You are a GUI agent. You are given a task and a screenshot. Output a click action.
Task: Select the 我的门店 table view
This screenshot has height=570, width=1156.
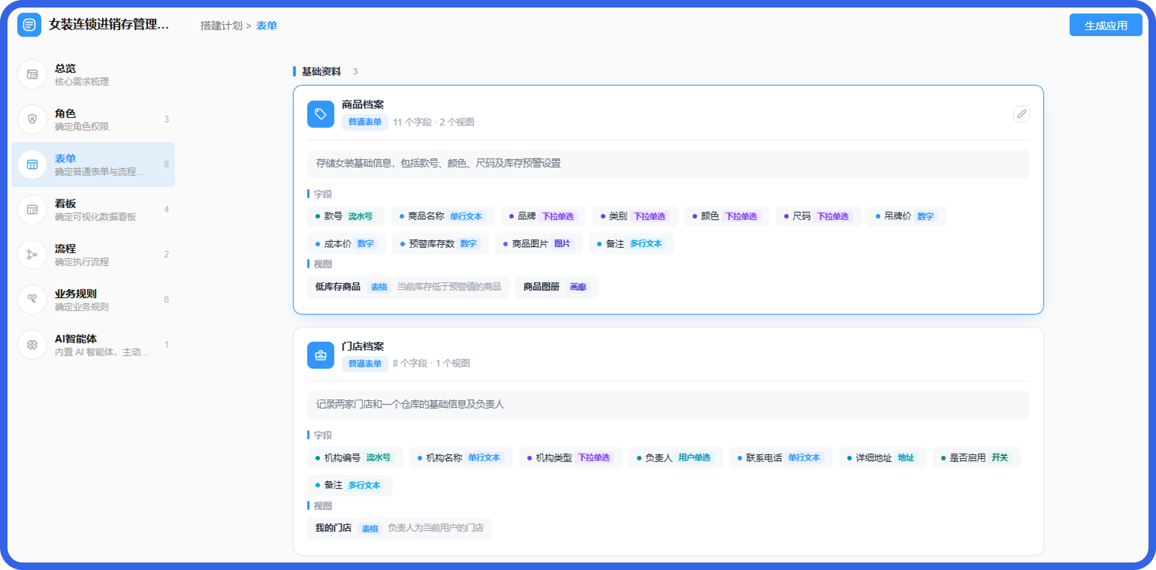pos(399,528)
